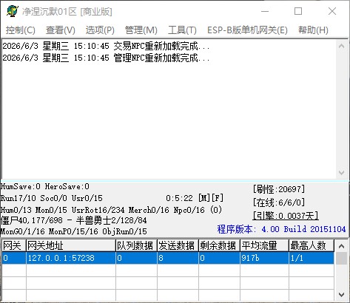350x303 pixels.
Task: Open the 选项(P) menu
Action: [x=100, y=30]
